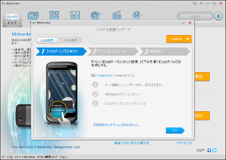The height and width of the screenshot is (160, 226).
Task: Click the blue download arrow button
Action: tap(218, 17)
